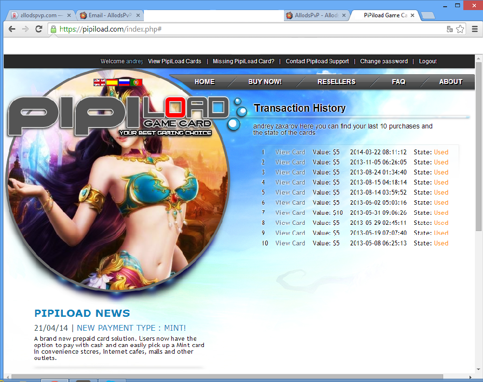Open the Chrome hamburger menu
This screenshot has height=382, width=483.
475,29
